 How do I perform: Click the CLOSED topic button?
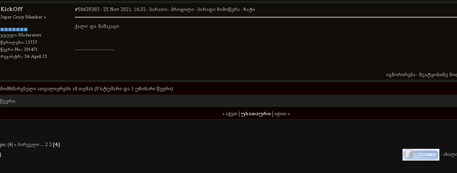(x=421, y=155)
